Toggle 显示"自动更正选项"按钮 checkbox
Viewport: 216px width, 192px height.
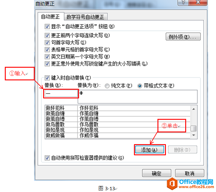[x=47, y=26]
